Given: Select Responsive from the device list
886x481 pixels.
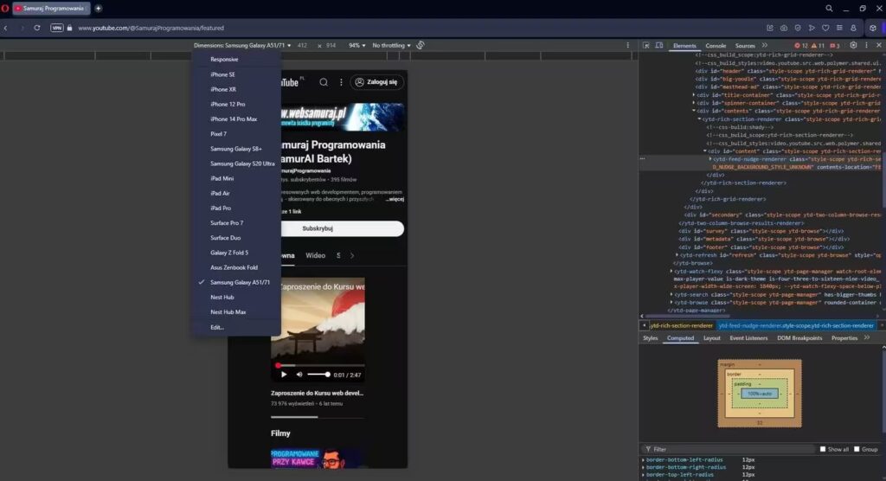Looking at the screenshot, I should (224, 60).
